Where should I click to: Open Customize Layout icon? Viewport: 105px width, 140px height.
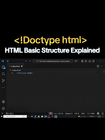click(x=82, y=61)
